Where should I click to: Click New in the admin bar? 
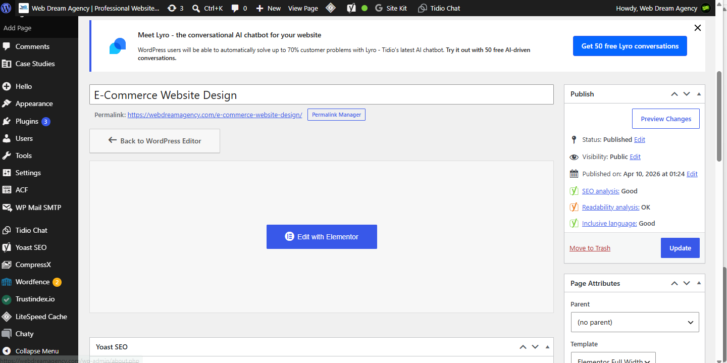[x=268, y=8]
